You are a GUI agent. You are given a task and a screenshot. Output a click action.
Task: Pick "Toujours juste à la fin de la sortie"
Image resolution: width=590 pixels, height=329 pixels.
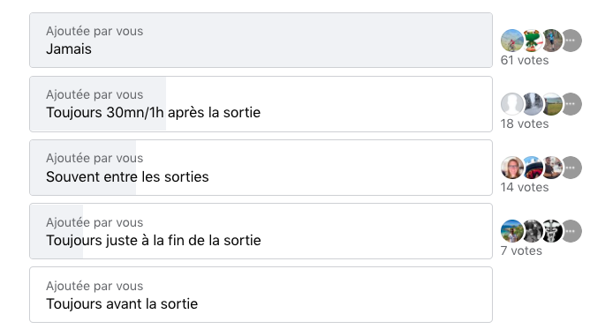[261, 231]
